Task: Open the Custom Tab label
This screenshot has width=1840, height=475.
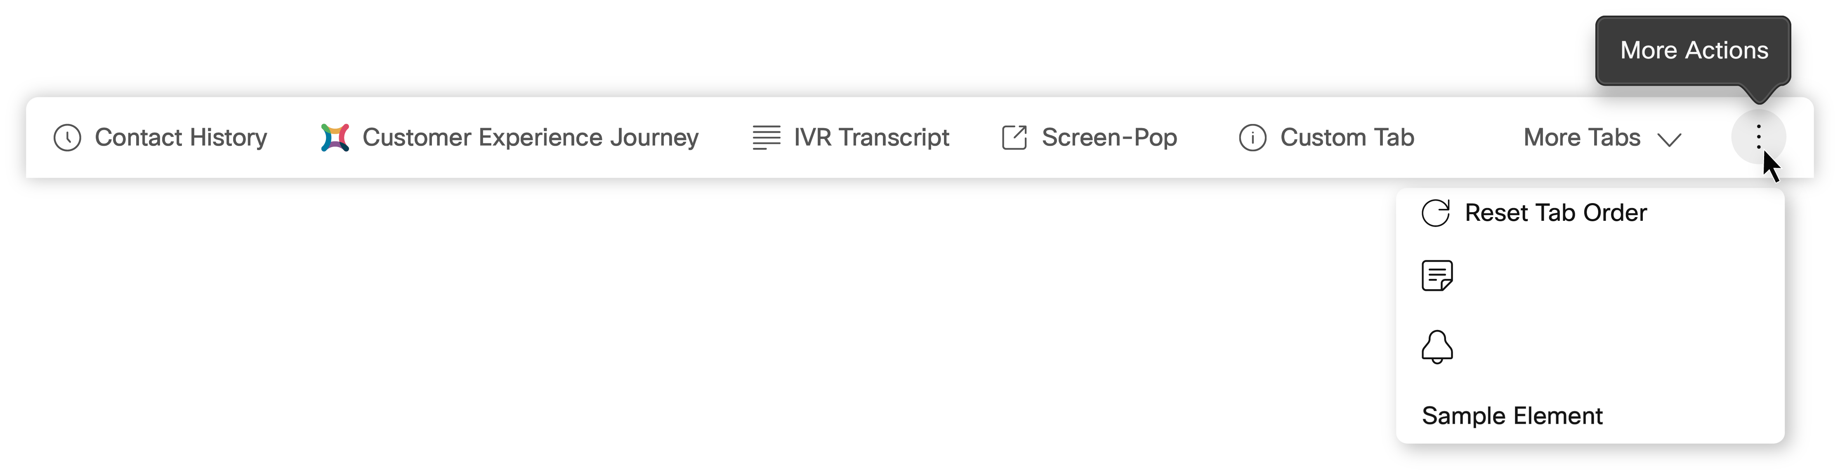Action: pyautogui.click(x=1347, y=137)
